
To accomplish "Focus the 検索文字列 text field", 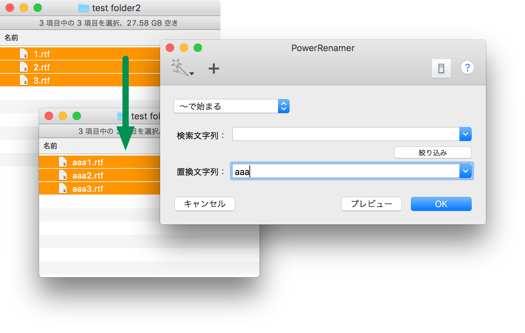I will (x=345, y=134).
